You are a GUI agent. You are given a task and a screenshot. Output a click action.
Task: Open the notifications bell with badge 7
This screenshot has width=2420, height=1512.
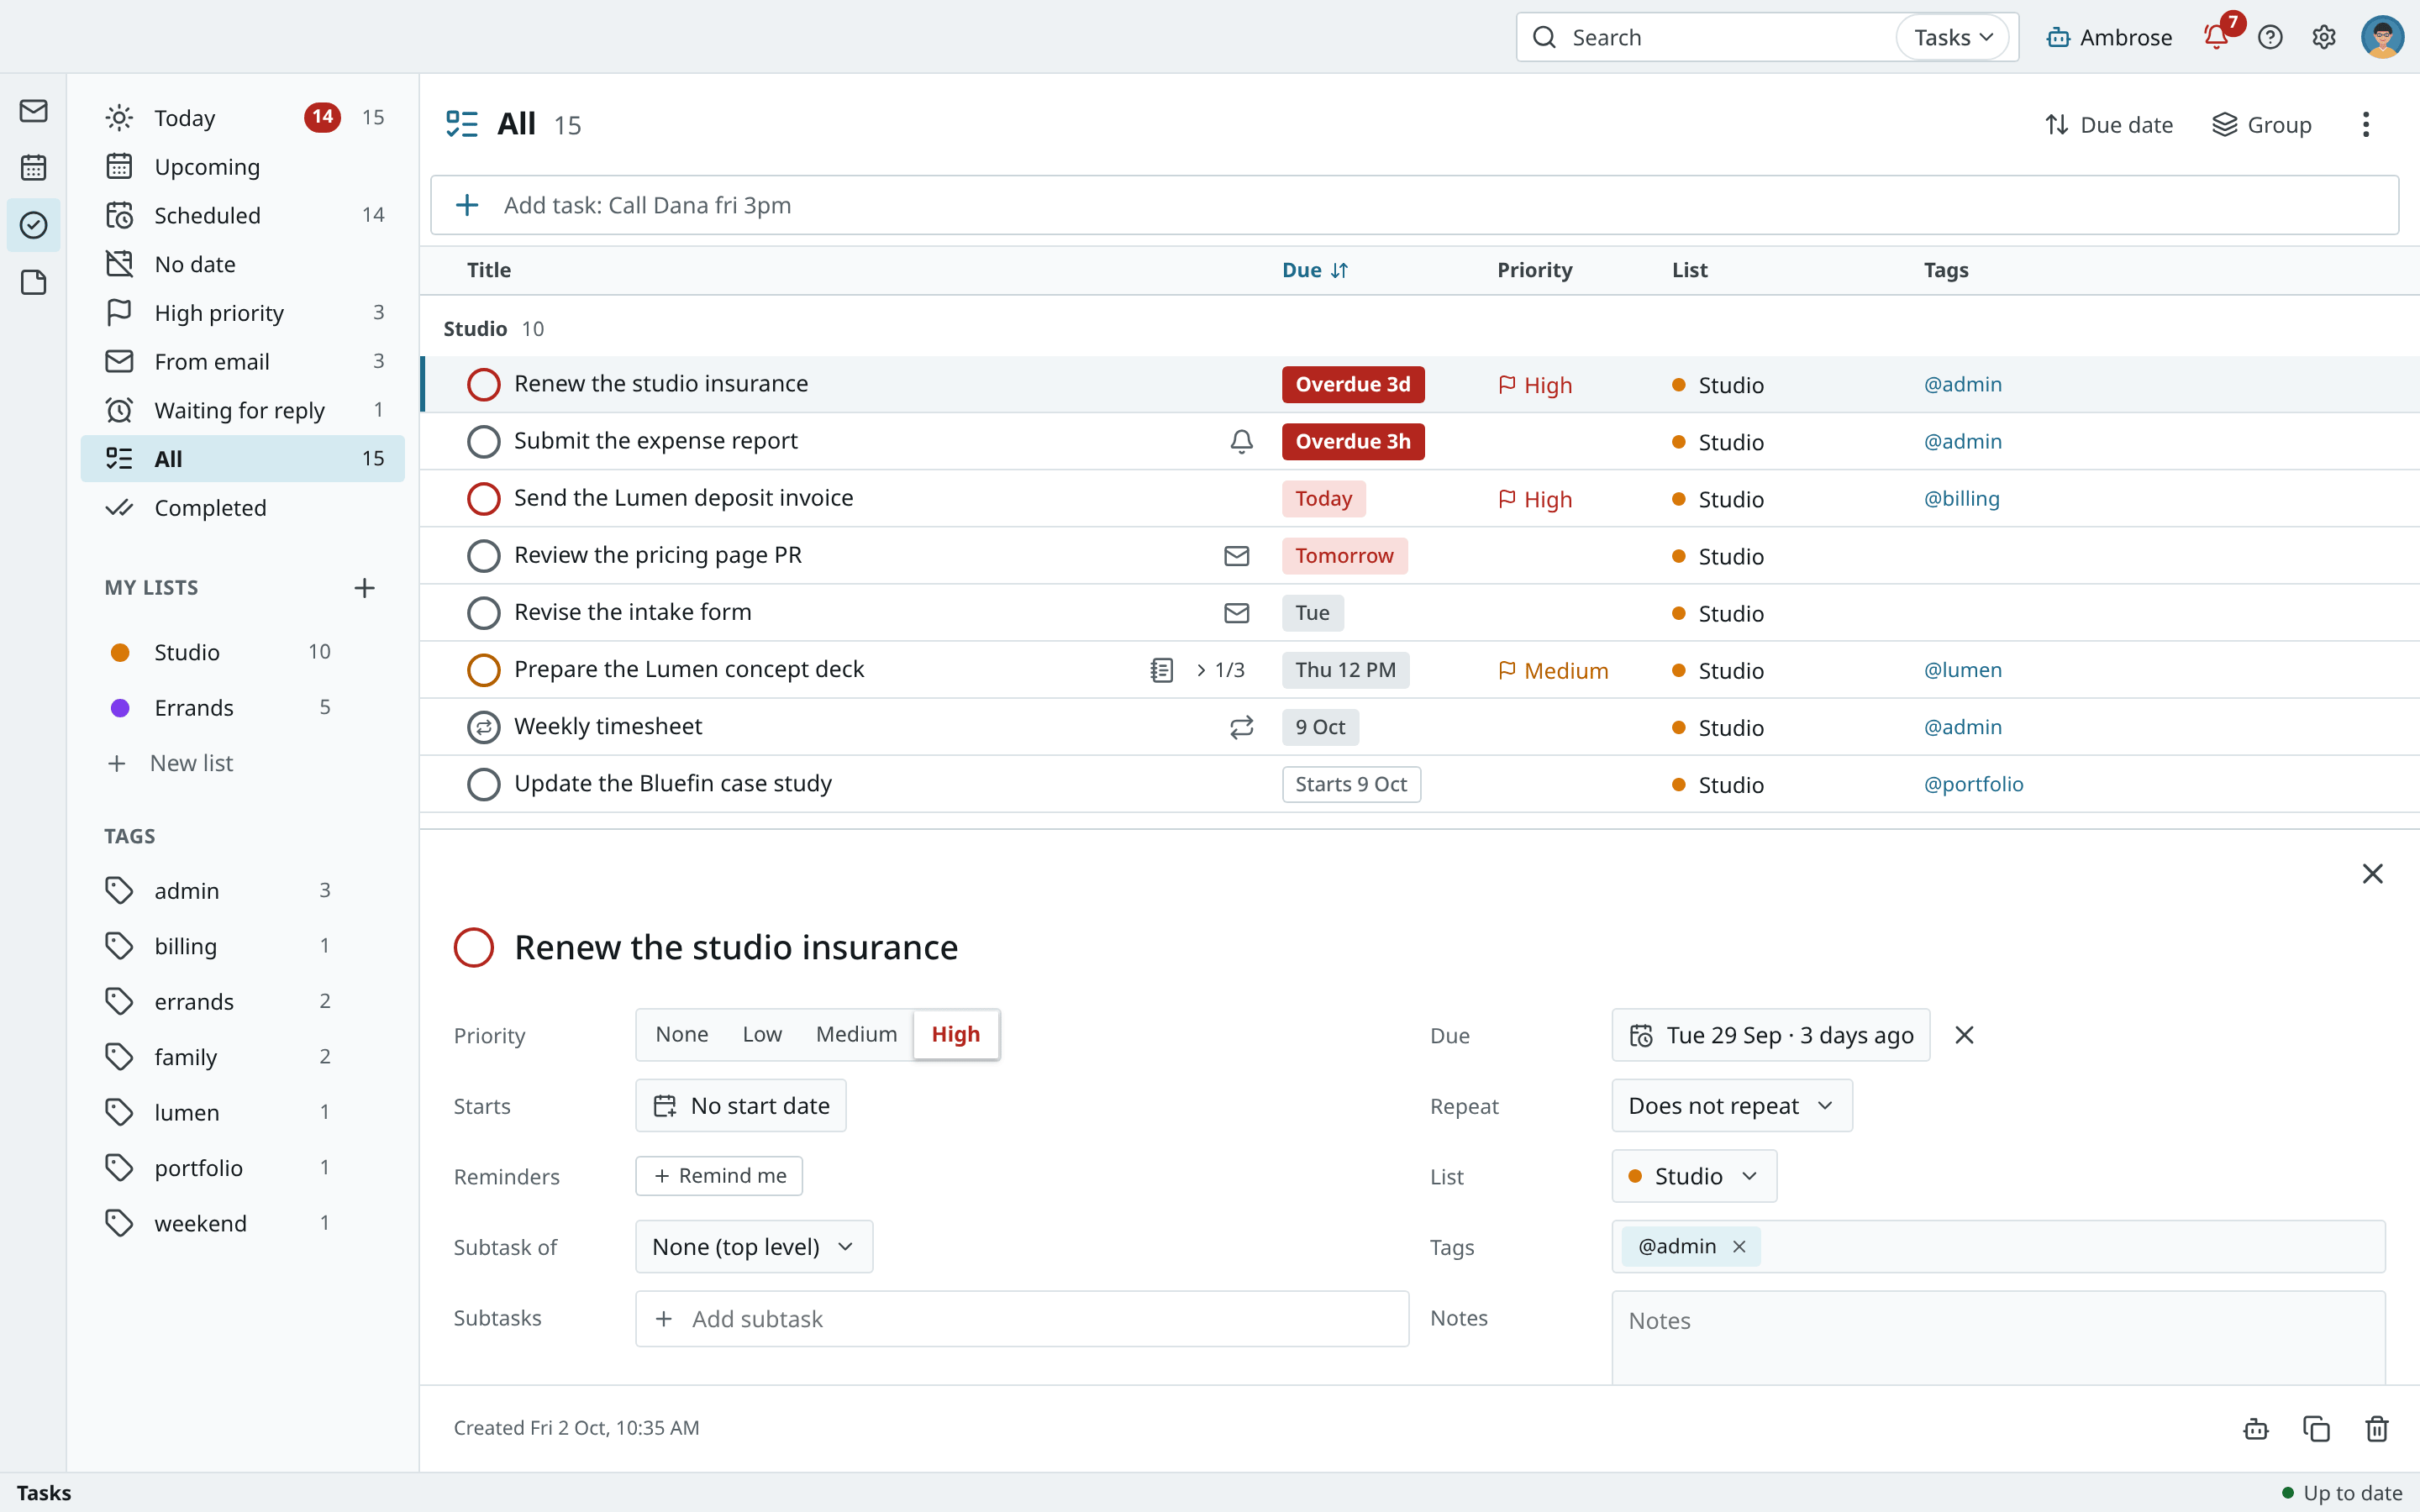pos(2215,37)
